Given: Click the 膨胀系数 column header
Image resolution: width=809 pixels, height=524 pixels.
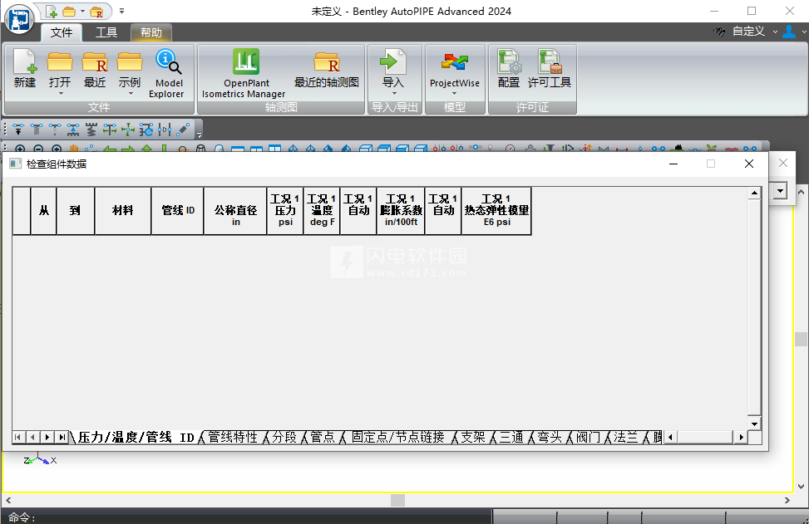Looking at the screenshot, I should coord(401,211).
